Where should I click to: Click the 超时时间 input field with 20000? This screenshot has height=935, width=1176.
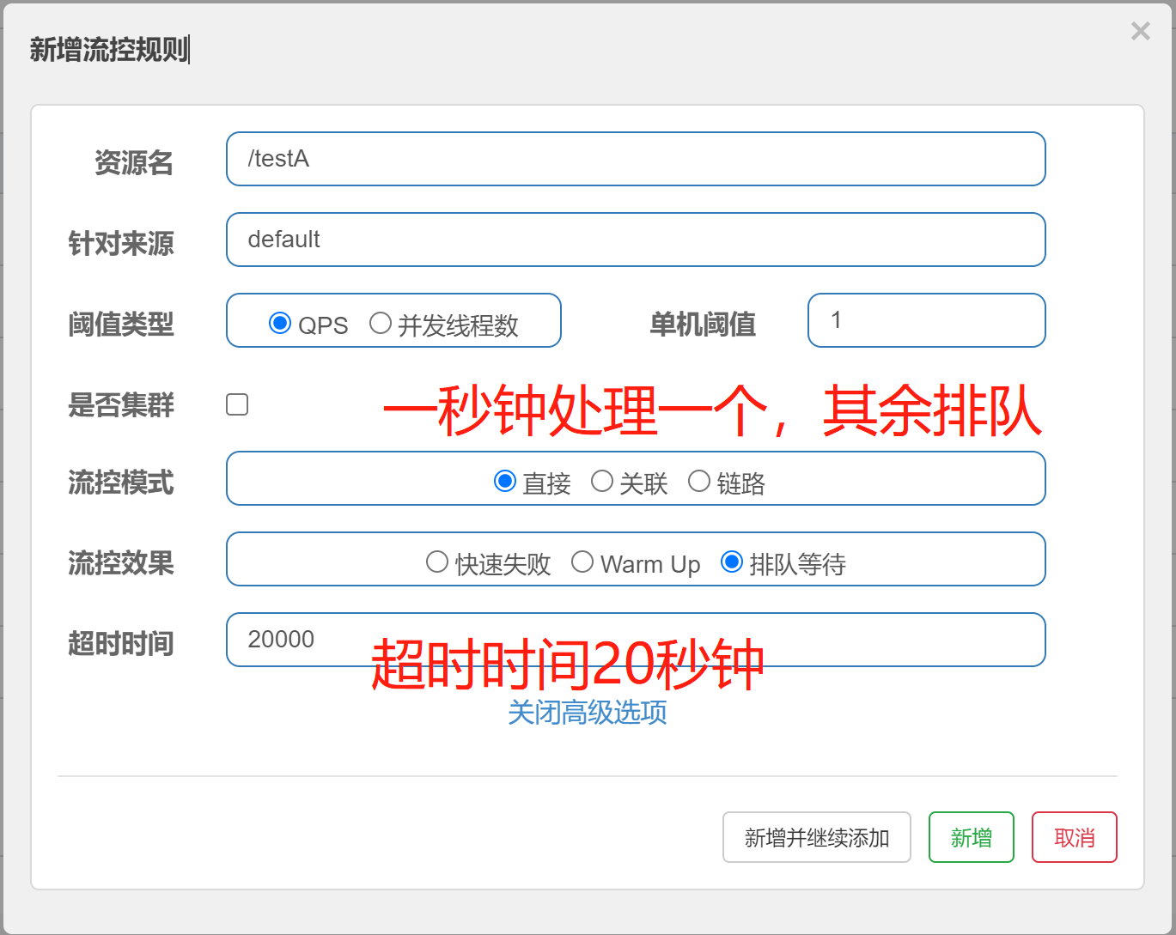636,640
